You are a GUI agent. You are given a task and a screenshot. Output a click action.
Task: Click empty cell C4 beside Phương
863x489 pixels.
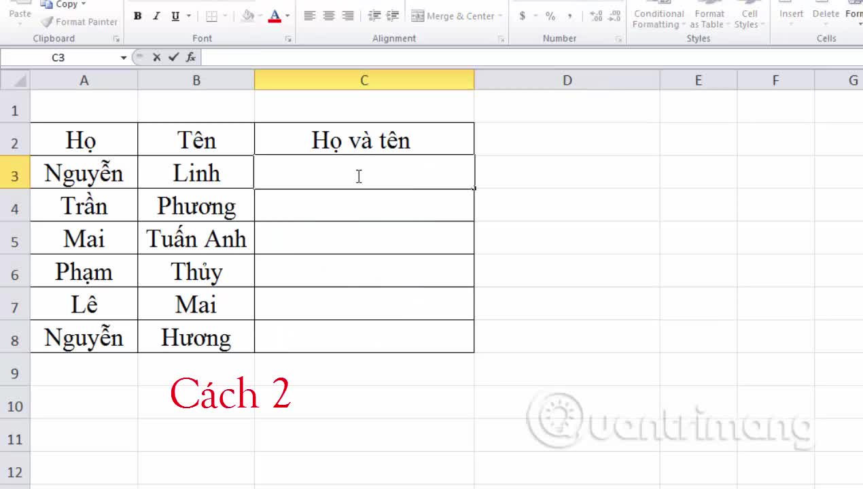tap(364, 205)
